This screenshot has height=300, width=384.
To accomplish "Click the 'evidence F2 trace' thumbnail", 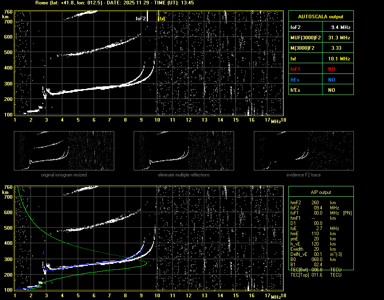I will tap(303, 151).
